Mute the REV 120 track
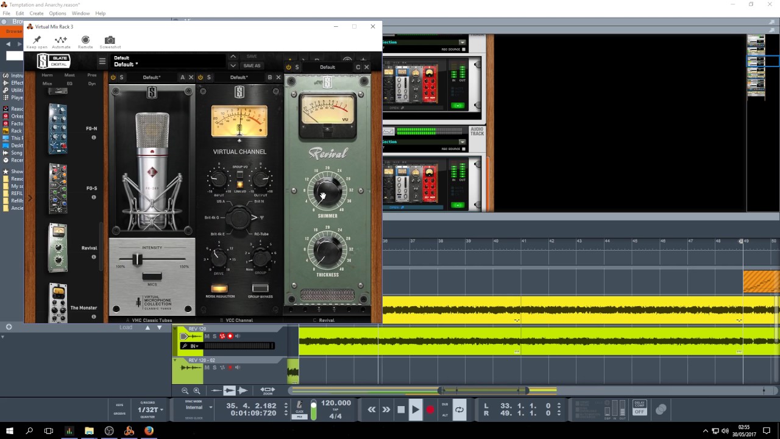The height and width of the screenshot is (439, 780). (207, 336)
